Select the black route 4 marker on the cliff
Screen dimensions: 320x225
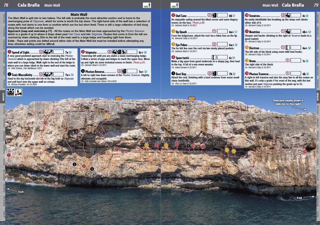coord(92,169)
